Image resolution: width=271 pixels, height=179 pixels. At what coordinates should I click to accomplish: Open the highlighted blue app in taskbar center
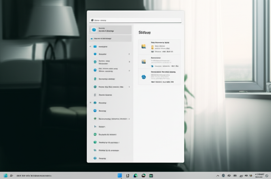[120, 176]
